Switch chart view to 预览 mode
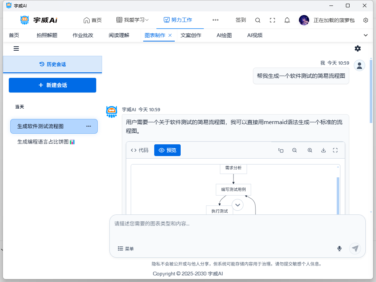Viewport: 376px width, 282px height. click(x=167, y=150)
